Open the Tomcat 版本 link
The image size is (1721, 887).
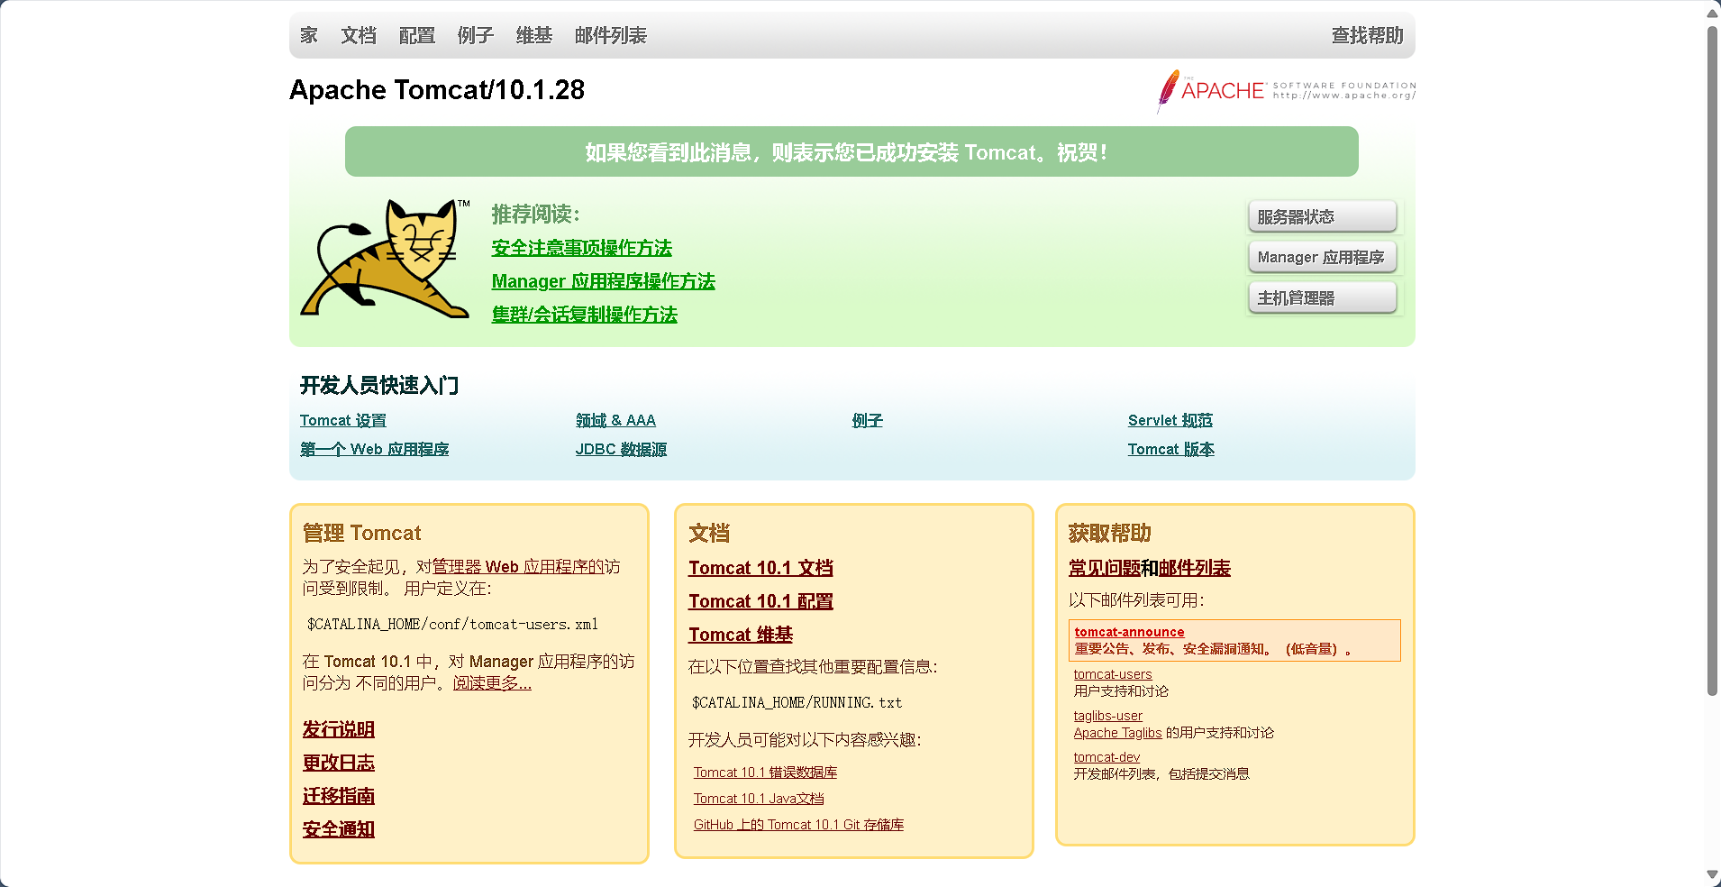[x=1170, y=449]
